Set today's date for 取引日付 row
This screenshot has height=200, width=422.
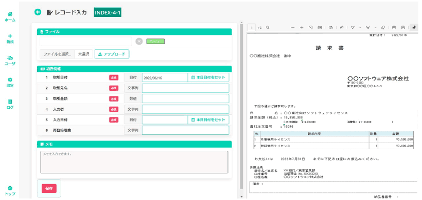208,77
